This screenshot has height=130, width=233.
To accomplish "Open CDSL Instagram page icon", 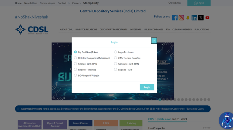I will (181, 18).
